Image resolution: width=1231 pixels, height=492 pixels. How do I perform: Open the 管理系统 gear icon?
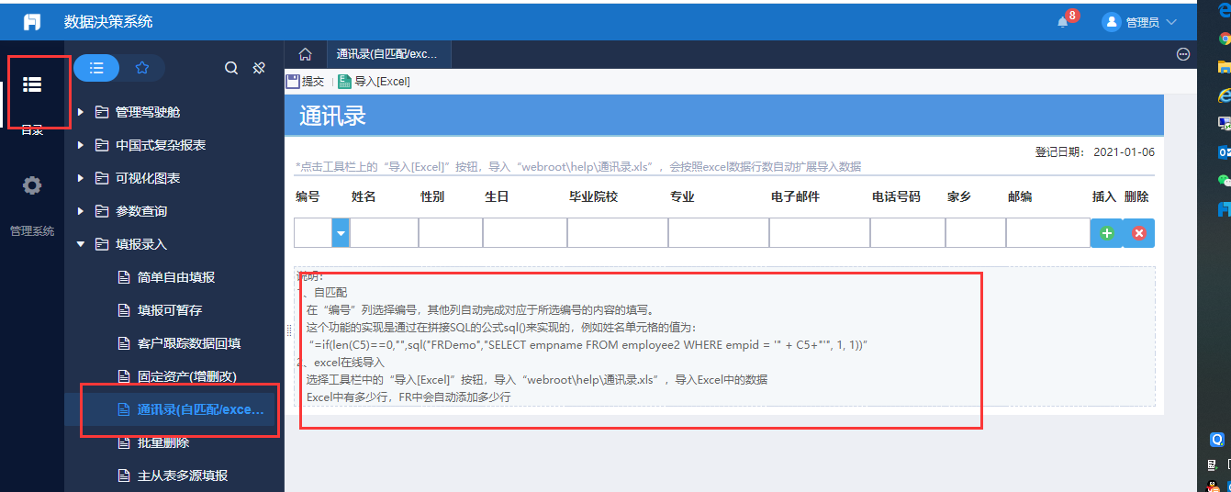click(32, 185)
